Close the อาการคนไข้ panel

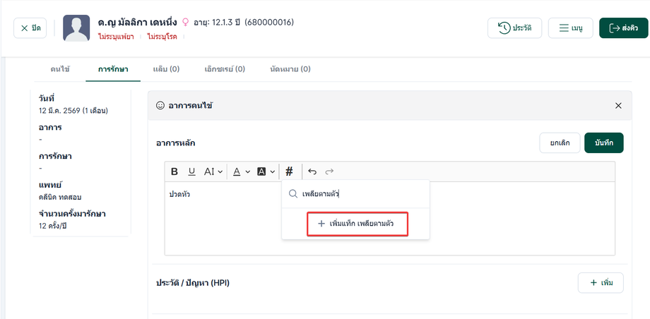click(618, 106)
